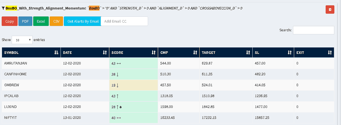Sort table by TARGET column
This screenshot has height=125, width=341.
pyautogui.click(x=226, y=53)
